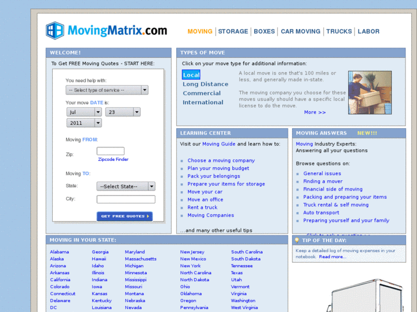Open the Zipcode Finder link

coord(114,159)
